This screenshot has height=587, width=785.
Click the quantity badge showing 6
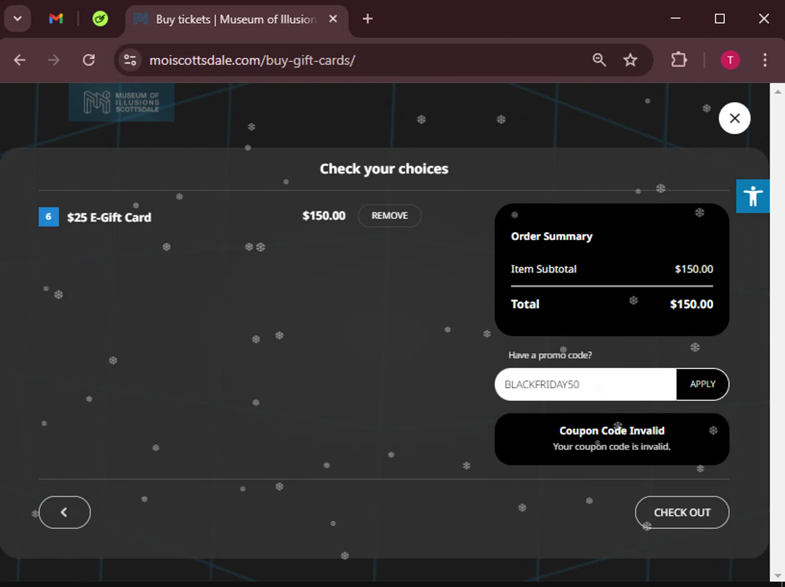point(49,217)
